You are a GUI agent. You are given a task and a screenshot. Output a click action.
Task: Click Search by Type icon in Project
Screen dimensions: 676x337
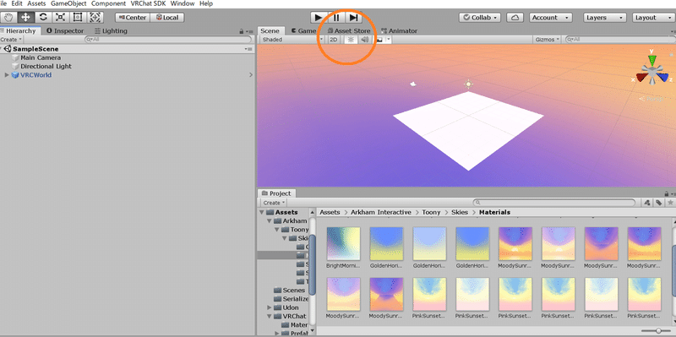click(x=647, y=203)
